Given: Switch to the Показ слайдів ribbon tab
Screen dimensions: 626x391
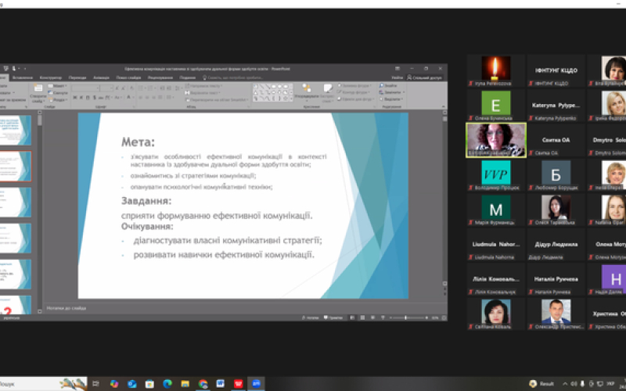Looking at the screenshot, I should point(128,77).
